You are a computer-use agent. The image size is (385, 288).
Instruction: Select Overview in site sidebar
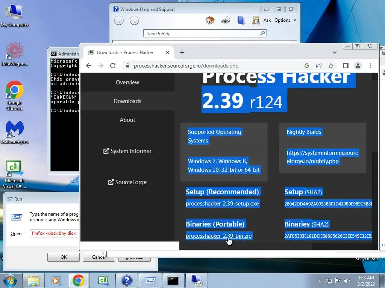(127, 82)
